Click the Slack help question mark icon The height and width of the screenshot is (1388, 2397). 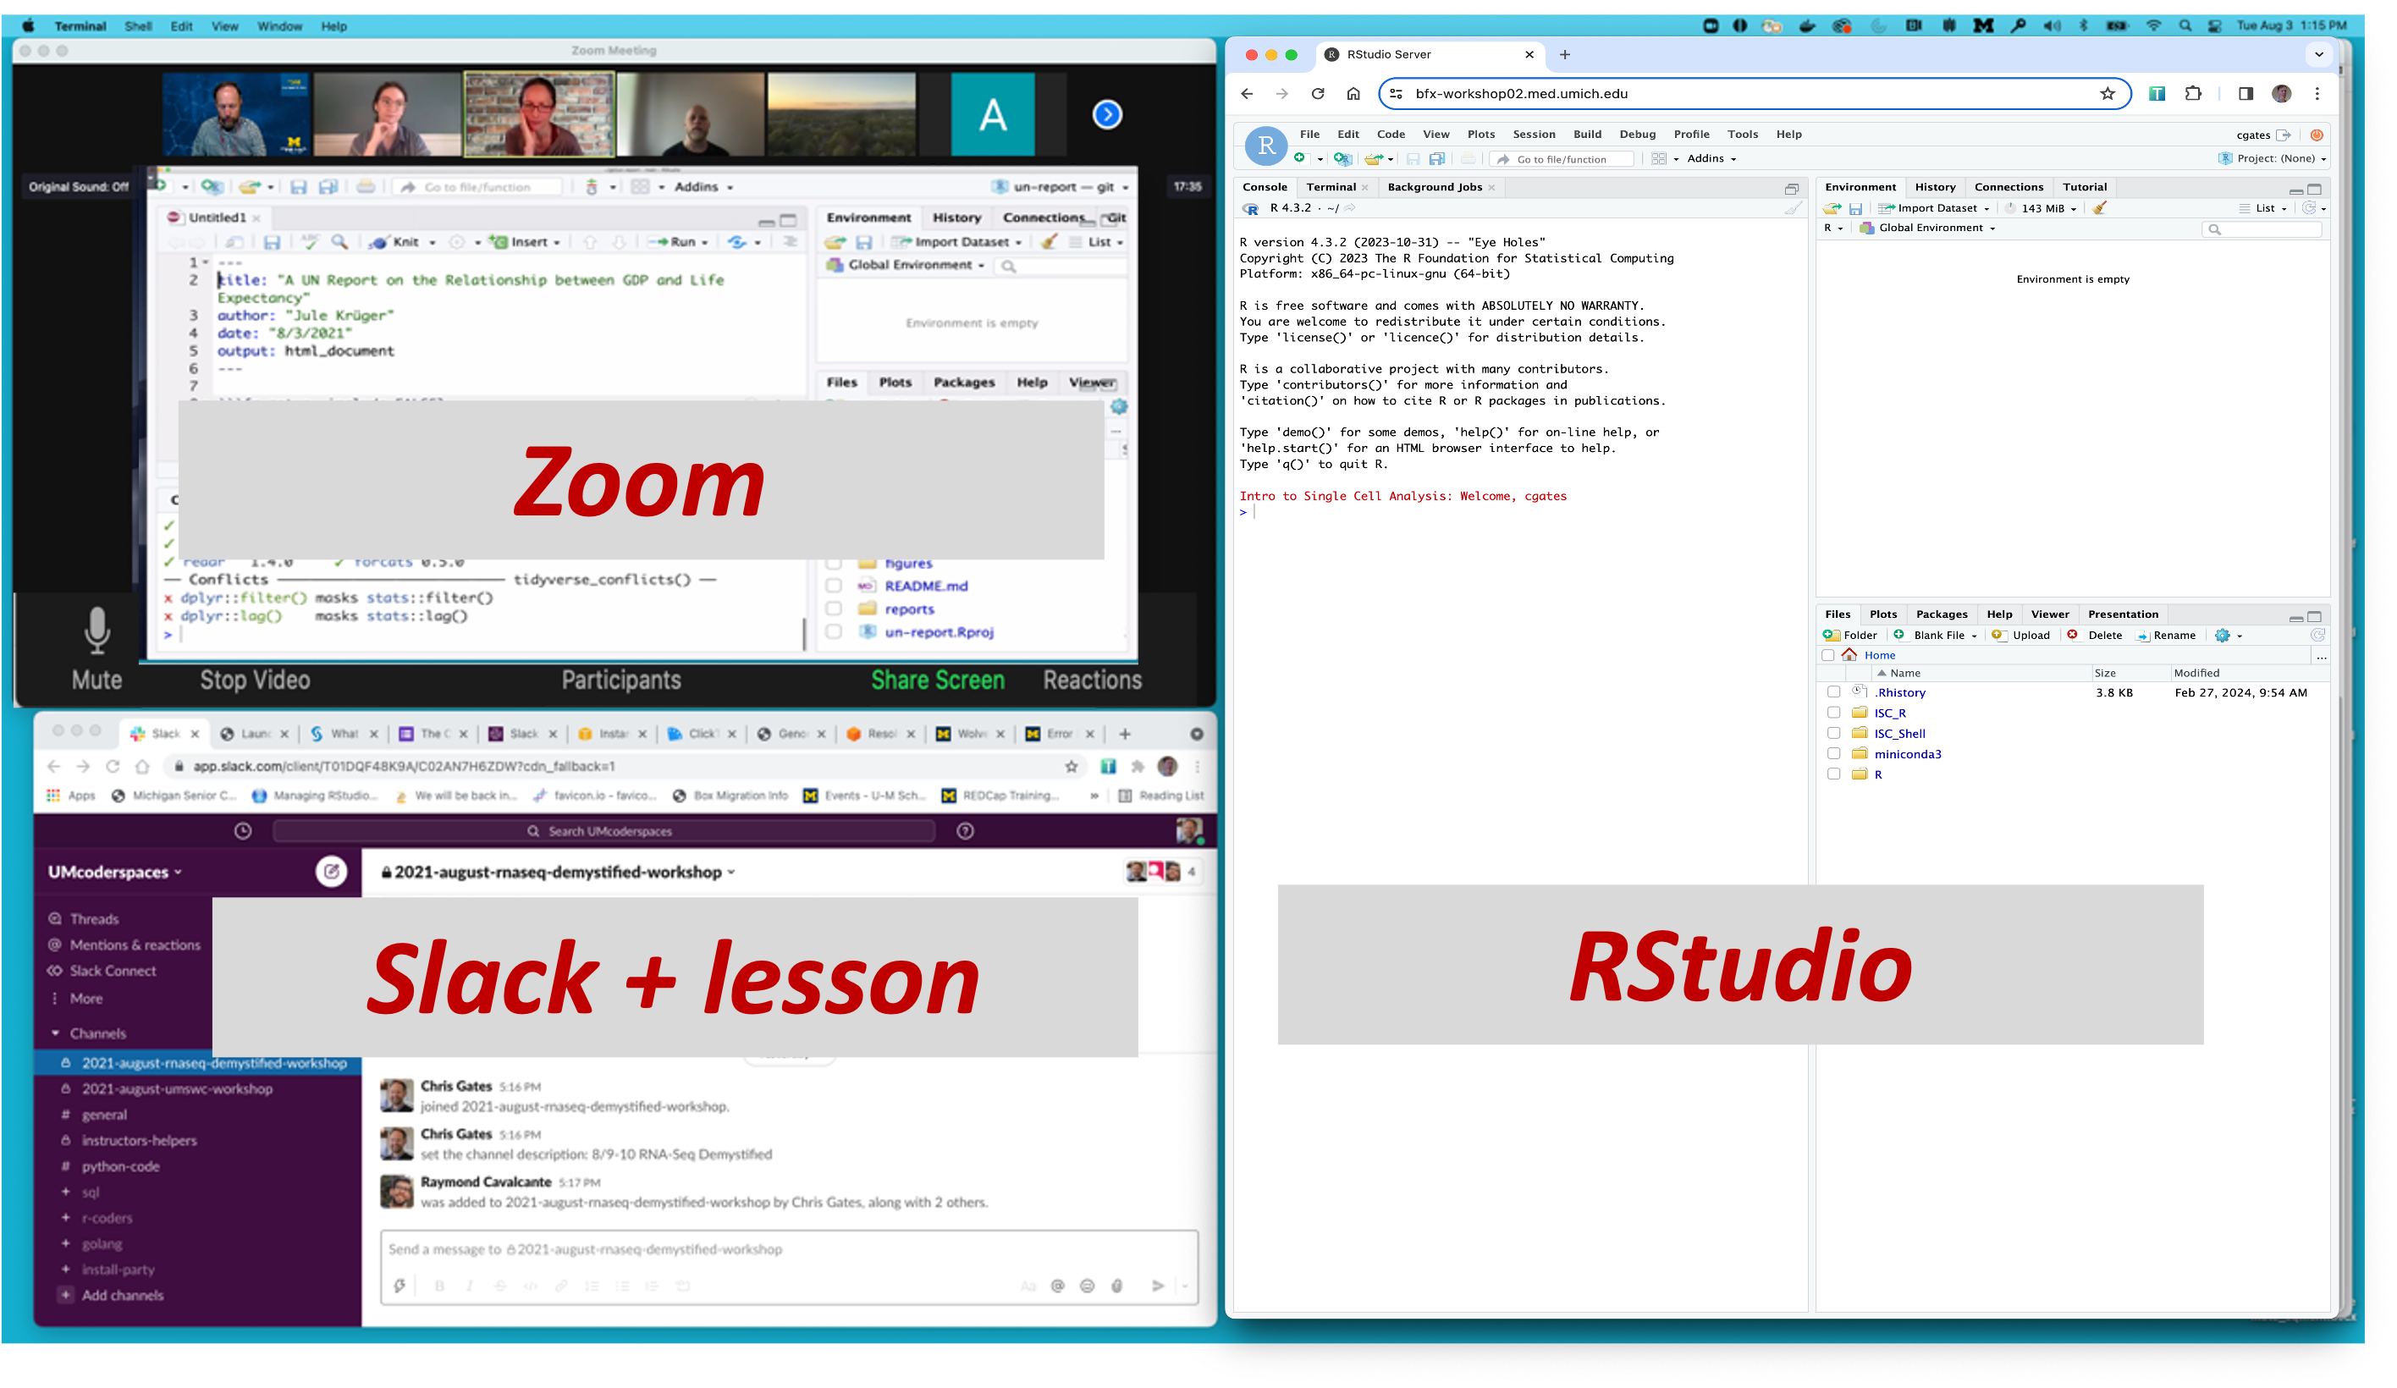(x=965, y=830)
